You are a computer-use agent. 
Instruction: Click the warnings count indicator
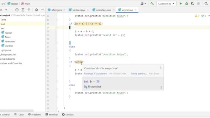click(x=197, y=16)
